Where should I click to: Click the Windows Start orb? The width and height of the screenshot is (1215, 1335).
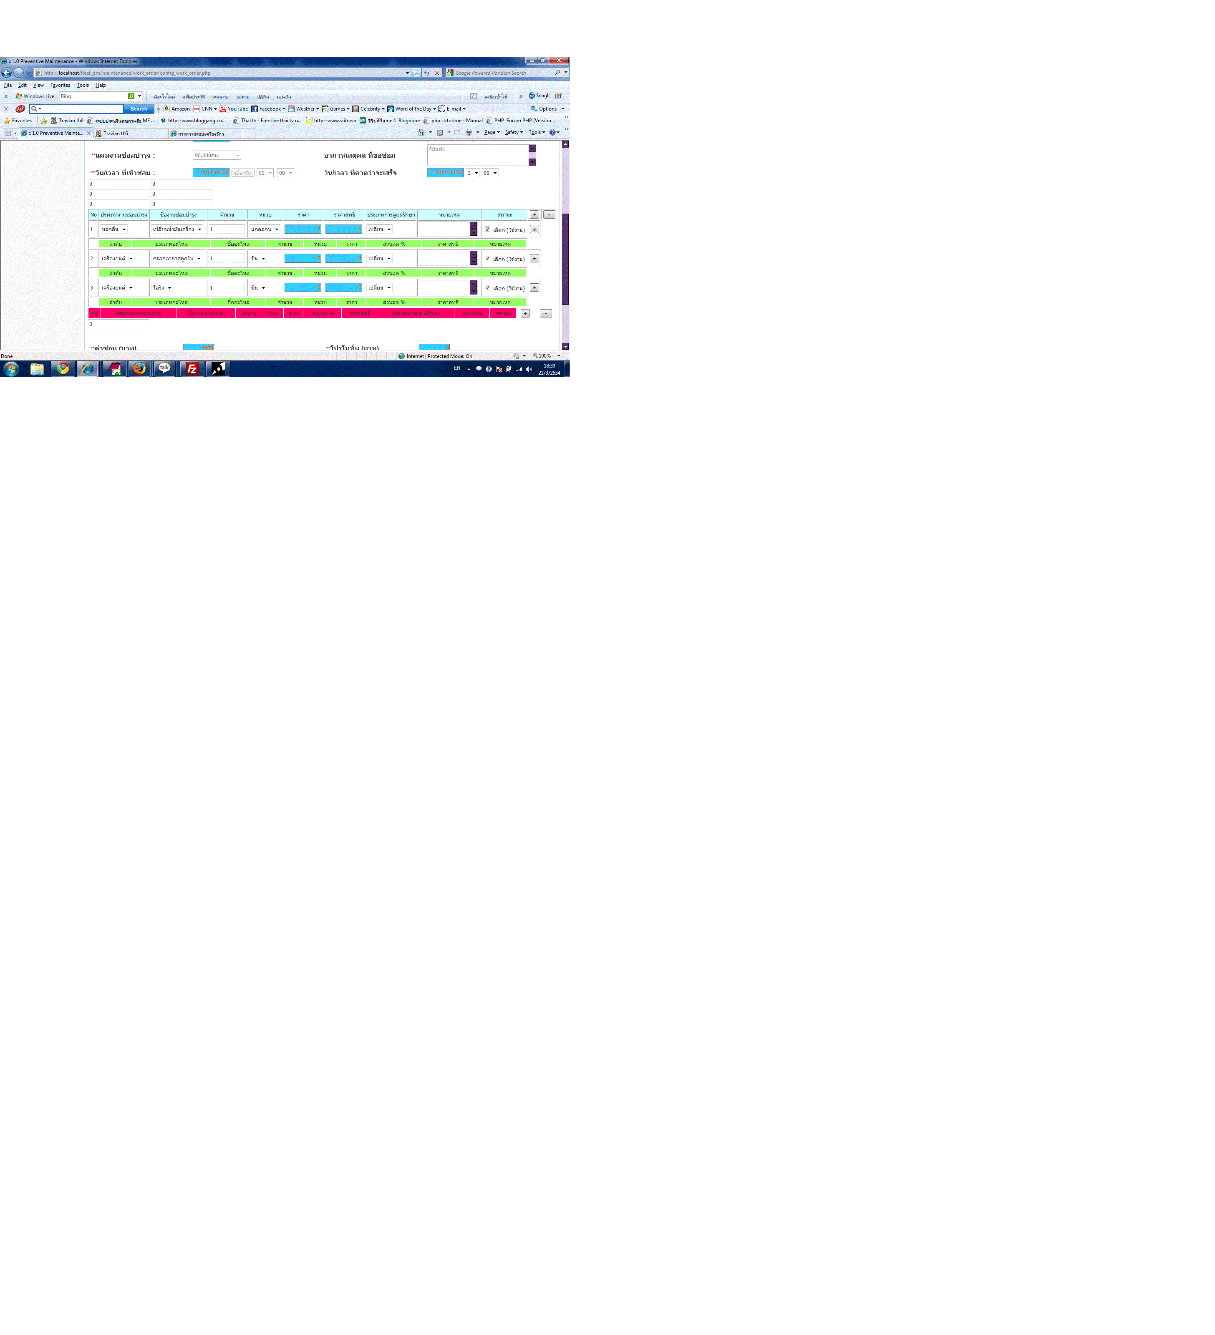pos(11,369)
